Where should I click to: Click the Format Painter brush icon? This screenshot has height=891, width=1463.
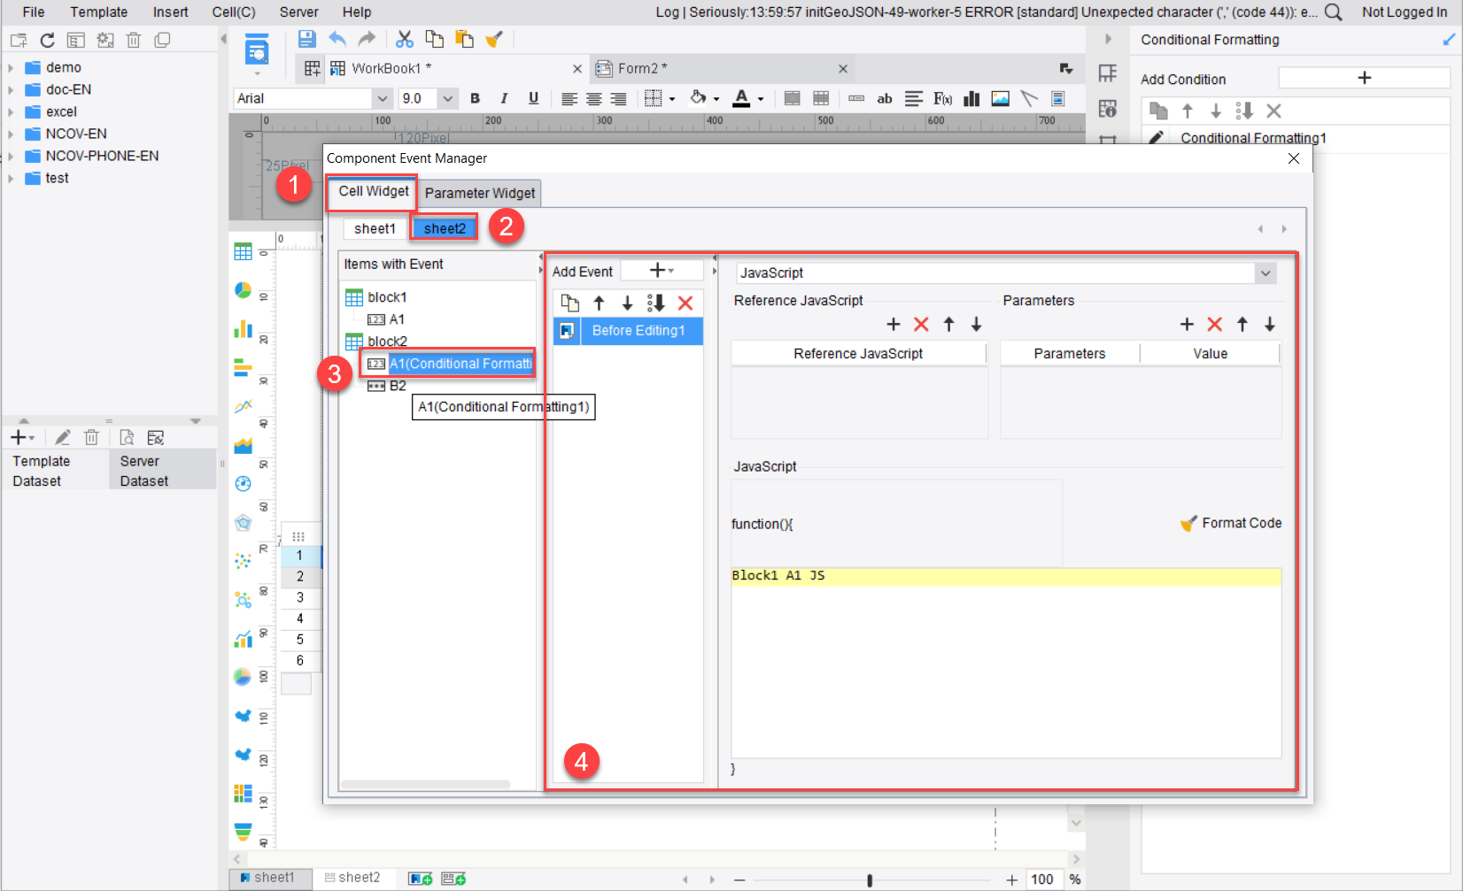(494, 39)
